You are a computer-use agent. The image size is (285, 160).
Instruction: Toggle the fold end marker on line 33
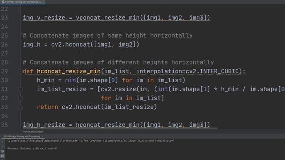pyautogui.click(x=20, y=107)
